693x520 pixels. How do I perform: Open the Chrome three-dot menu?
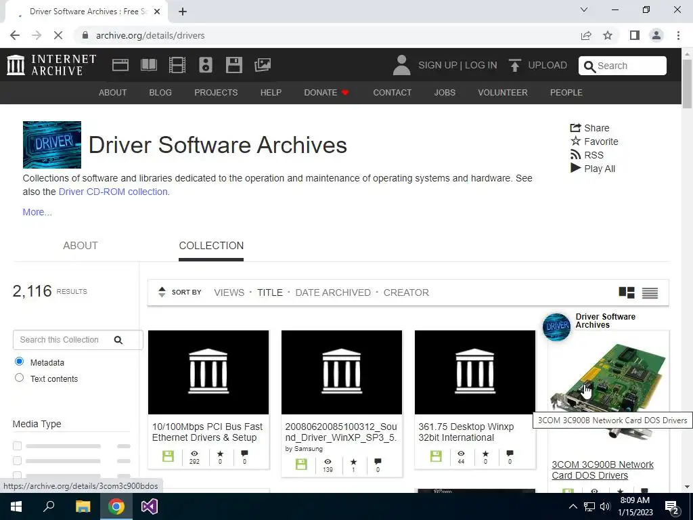tap(678, 35)
